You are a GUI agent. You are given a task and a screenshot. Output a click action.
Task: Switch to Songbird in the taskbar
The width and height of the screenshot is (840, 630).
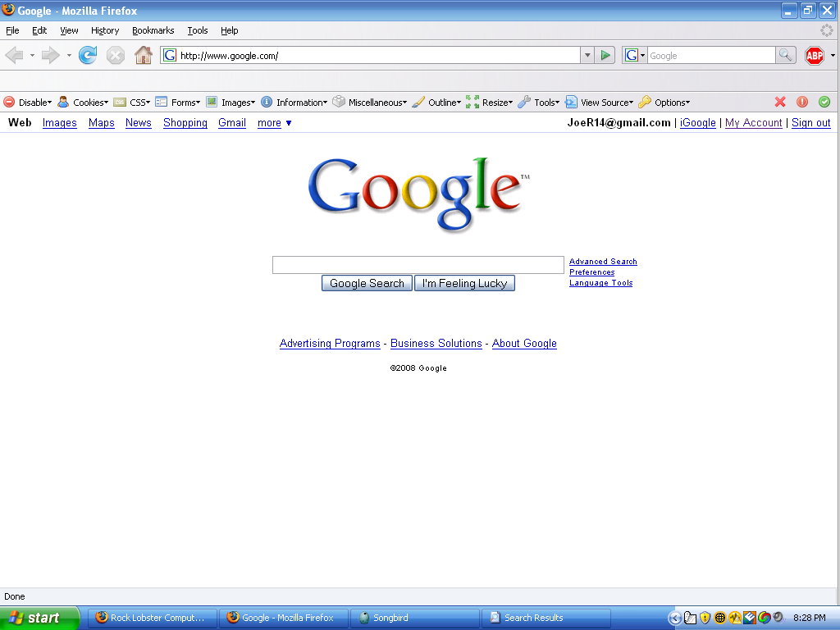[414, 618]
